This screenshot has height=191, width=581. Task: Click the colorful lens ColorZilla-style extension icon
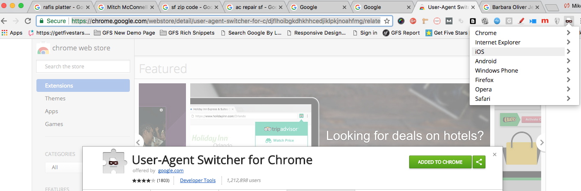click(401, 21)
